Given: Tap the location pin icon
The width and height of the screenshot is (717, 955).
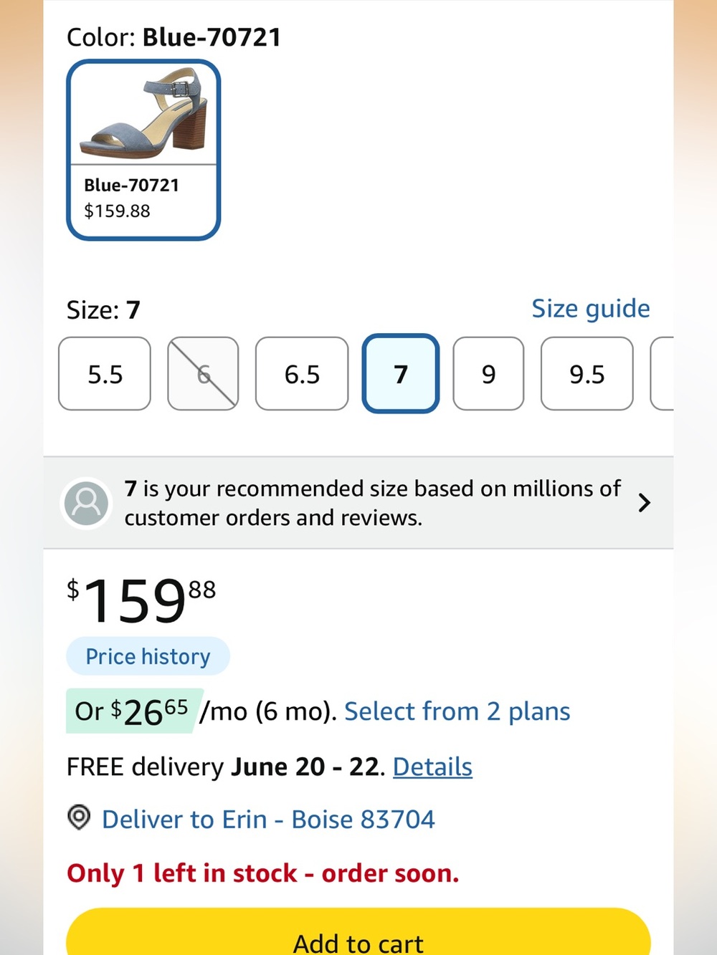Looking at the screenshot, I should 79,817.
